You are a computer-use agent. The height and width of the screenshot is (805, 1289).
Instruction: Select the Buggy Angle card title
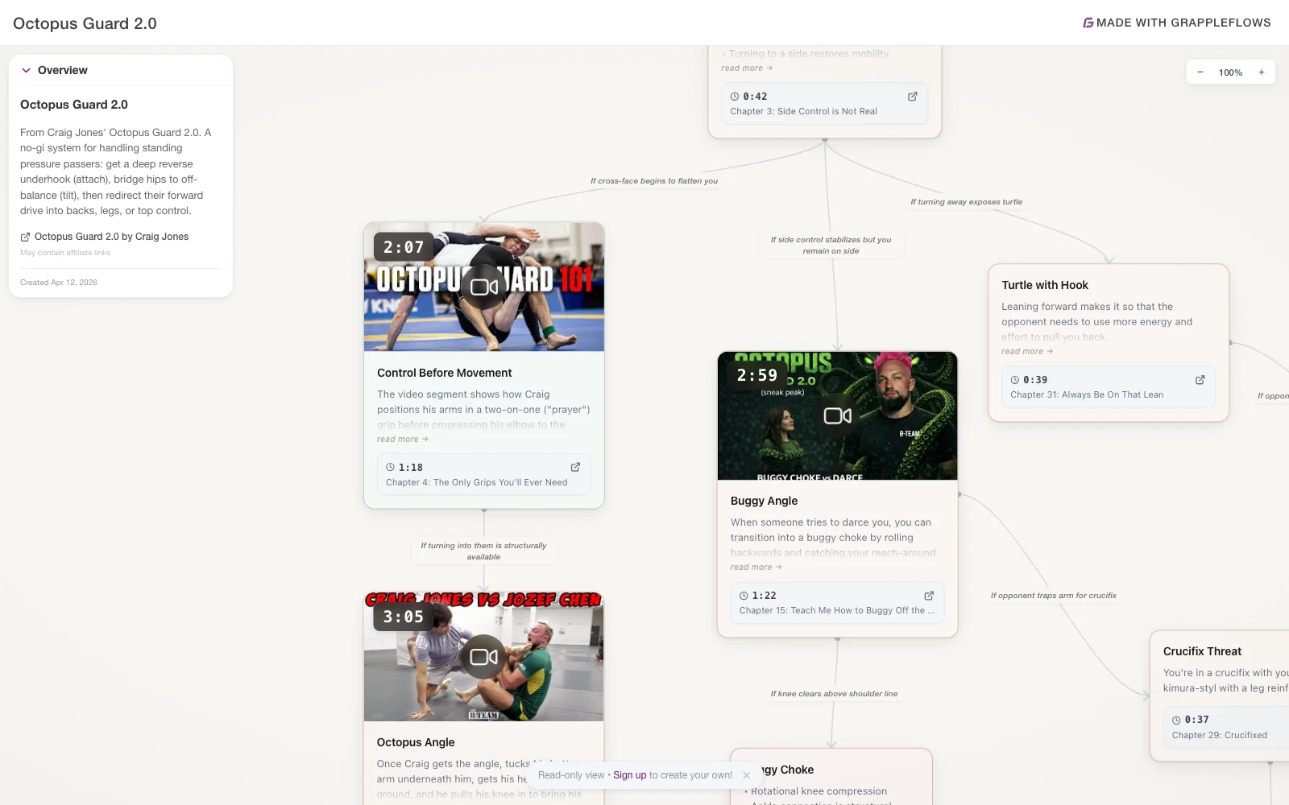(764, 501)
